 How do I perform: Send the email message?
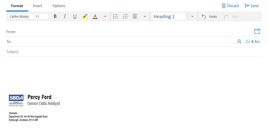point(251,6)
